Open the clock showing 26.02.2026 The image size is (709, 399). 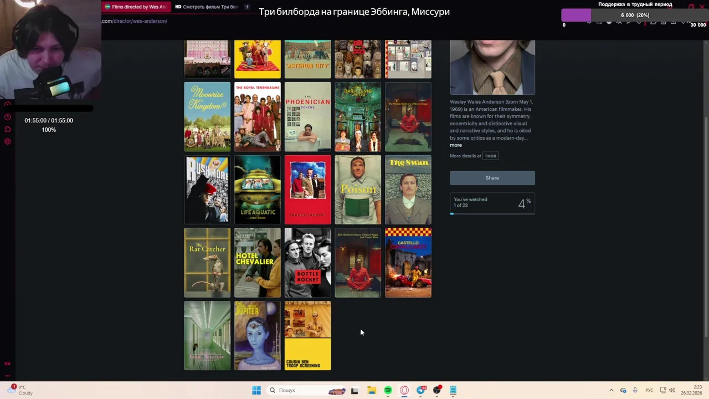point(691,390)
